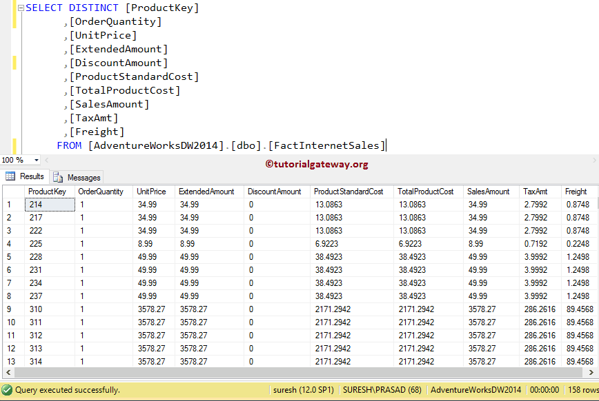Screen dimensions: 599x401
Task: Click the UnitPrice column header
Action: coord(151,192)
